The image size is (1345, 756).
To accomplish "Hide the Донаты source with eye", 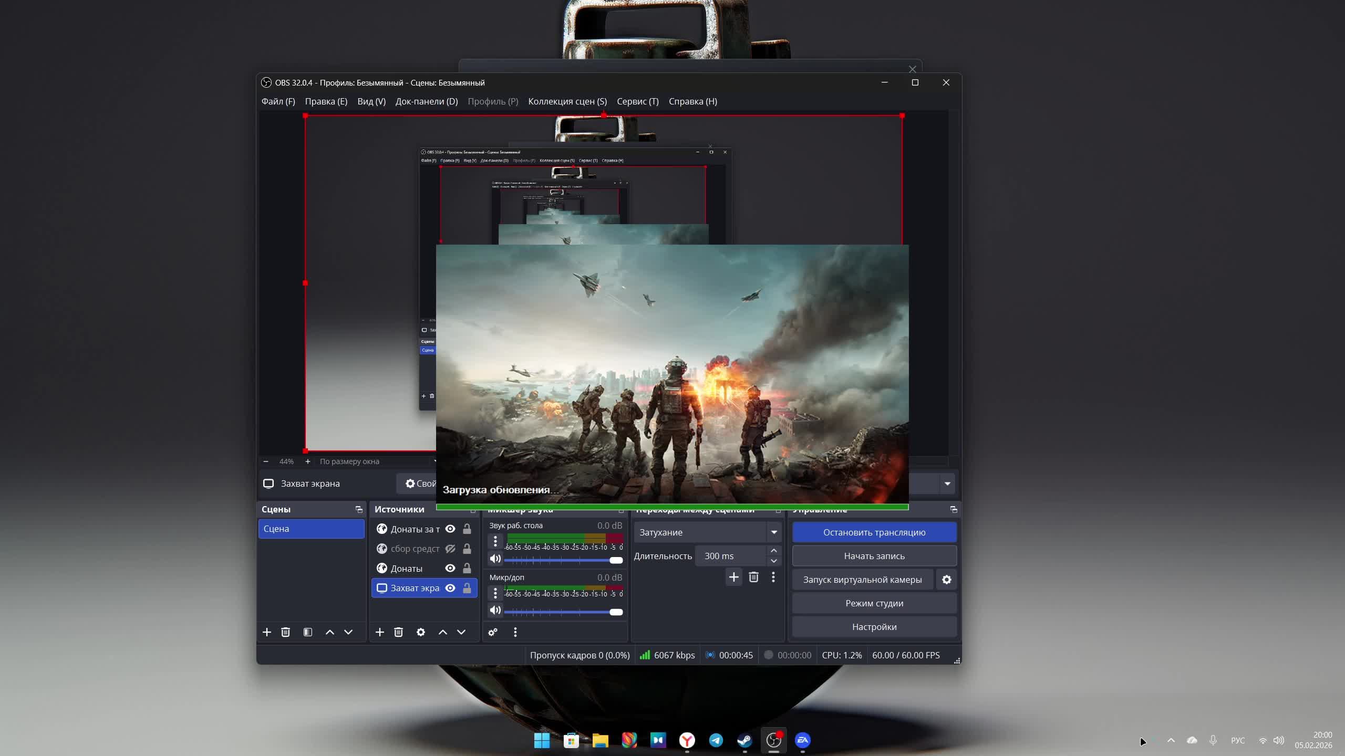I will tap(450, 568).
